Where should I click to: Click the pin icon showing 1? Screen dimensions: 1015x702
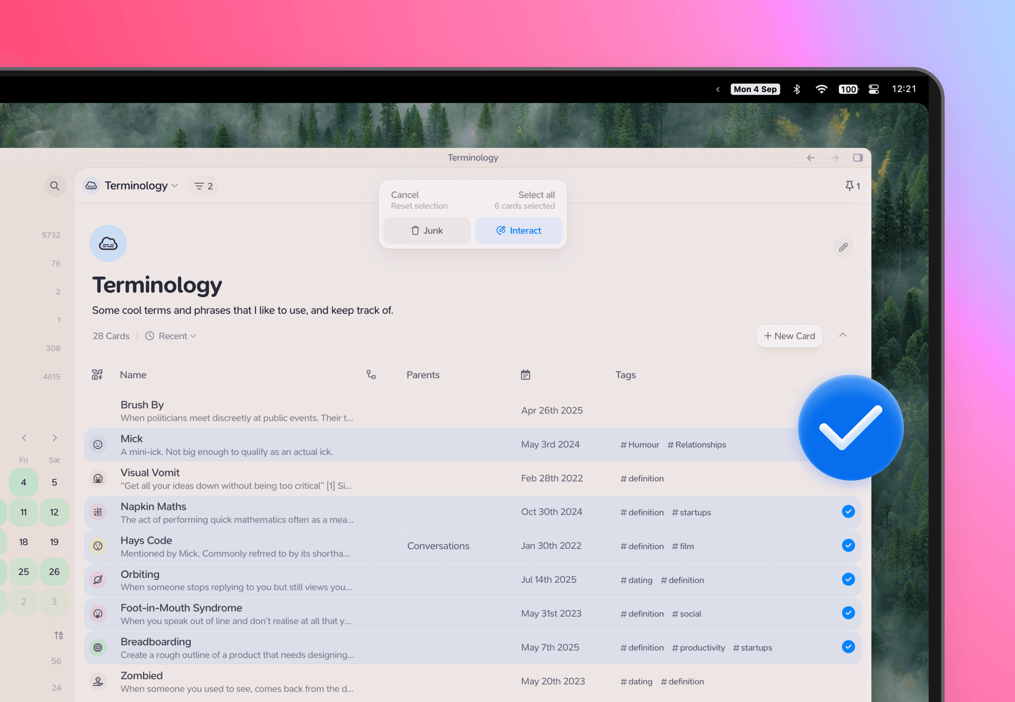click(x=852, y=186)
